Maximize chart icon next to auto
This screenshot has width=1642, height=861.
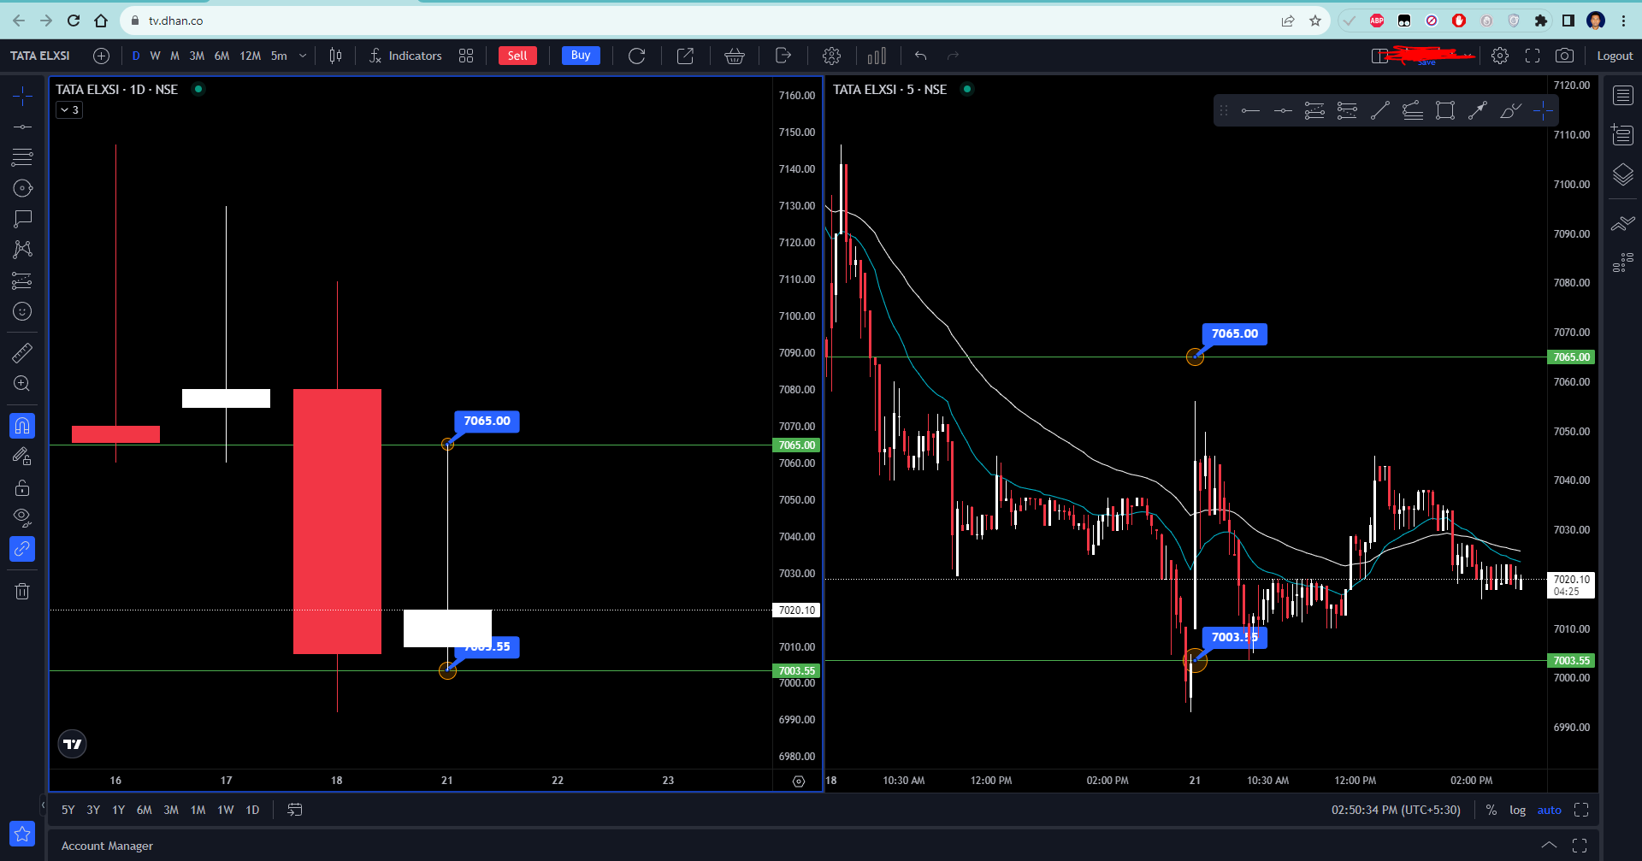[1581, 810]
